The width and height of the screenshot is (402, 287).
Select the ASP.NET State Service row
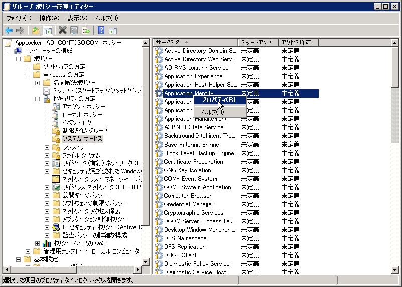point(236,127)
